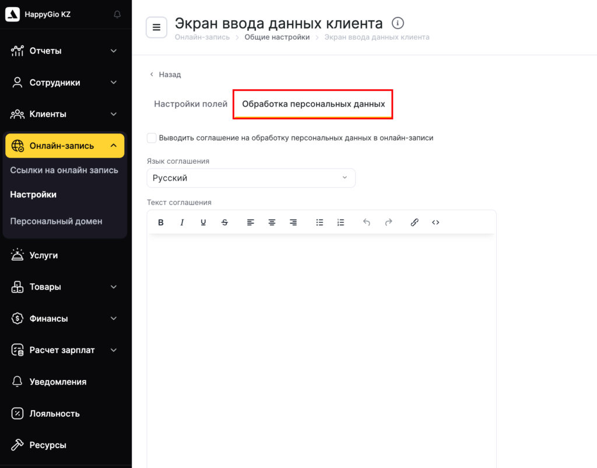The image size is (597, 468).
Task: Click the notification bell icon
Action: pos(118,14)
